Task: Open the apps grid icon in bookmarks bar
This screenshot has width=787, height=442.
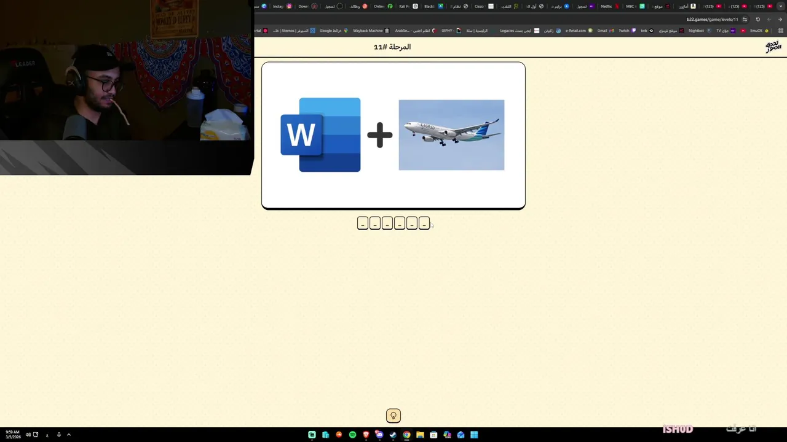Action: [x=781, y=31]
